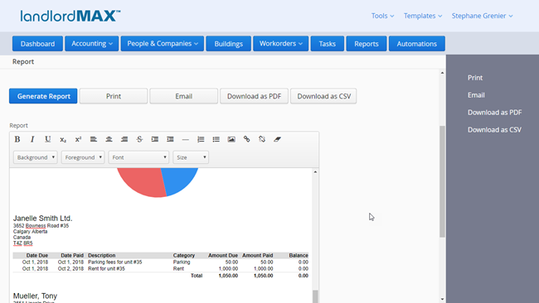Click the Oct 2, 2018 date paid
Viewport: 539px width, 303px height.
(x=70, y=269)
